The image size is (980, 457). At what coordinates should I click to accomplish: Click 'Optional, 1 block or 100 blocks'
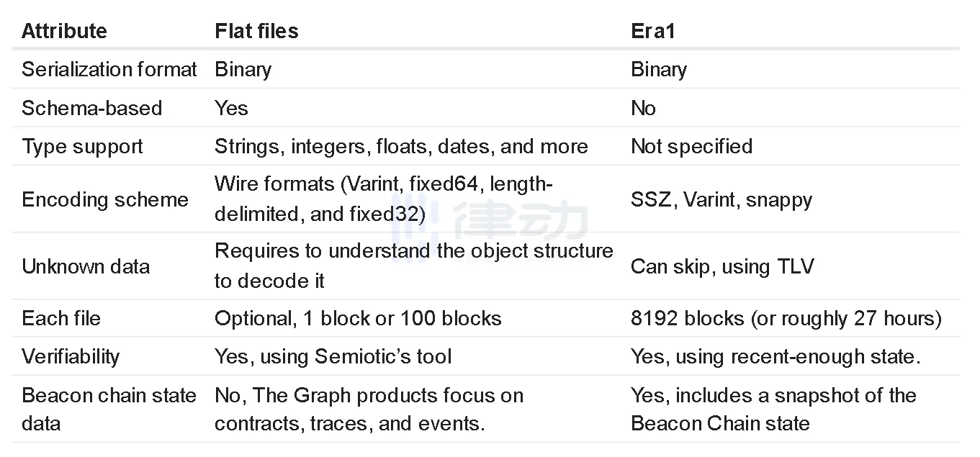click(x=358, y=318)
